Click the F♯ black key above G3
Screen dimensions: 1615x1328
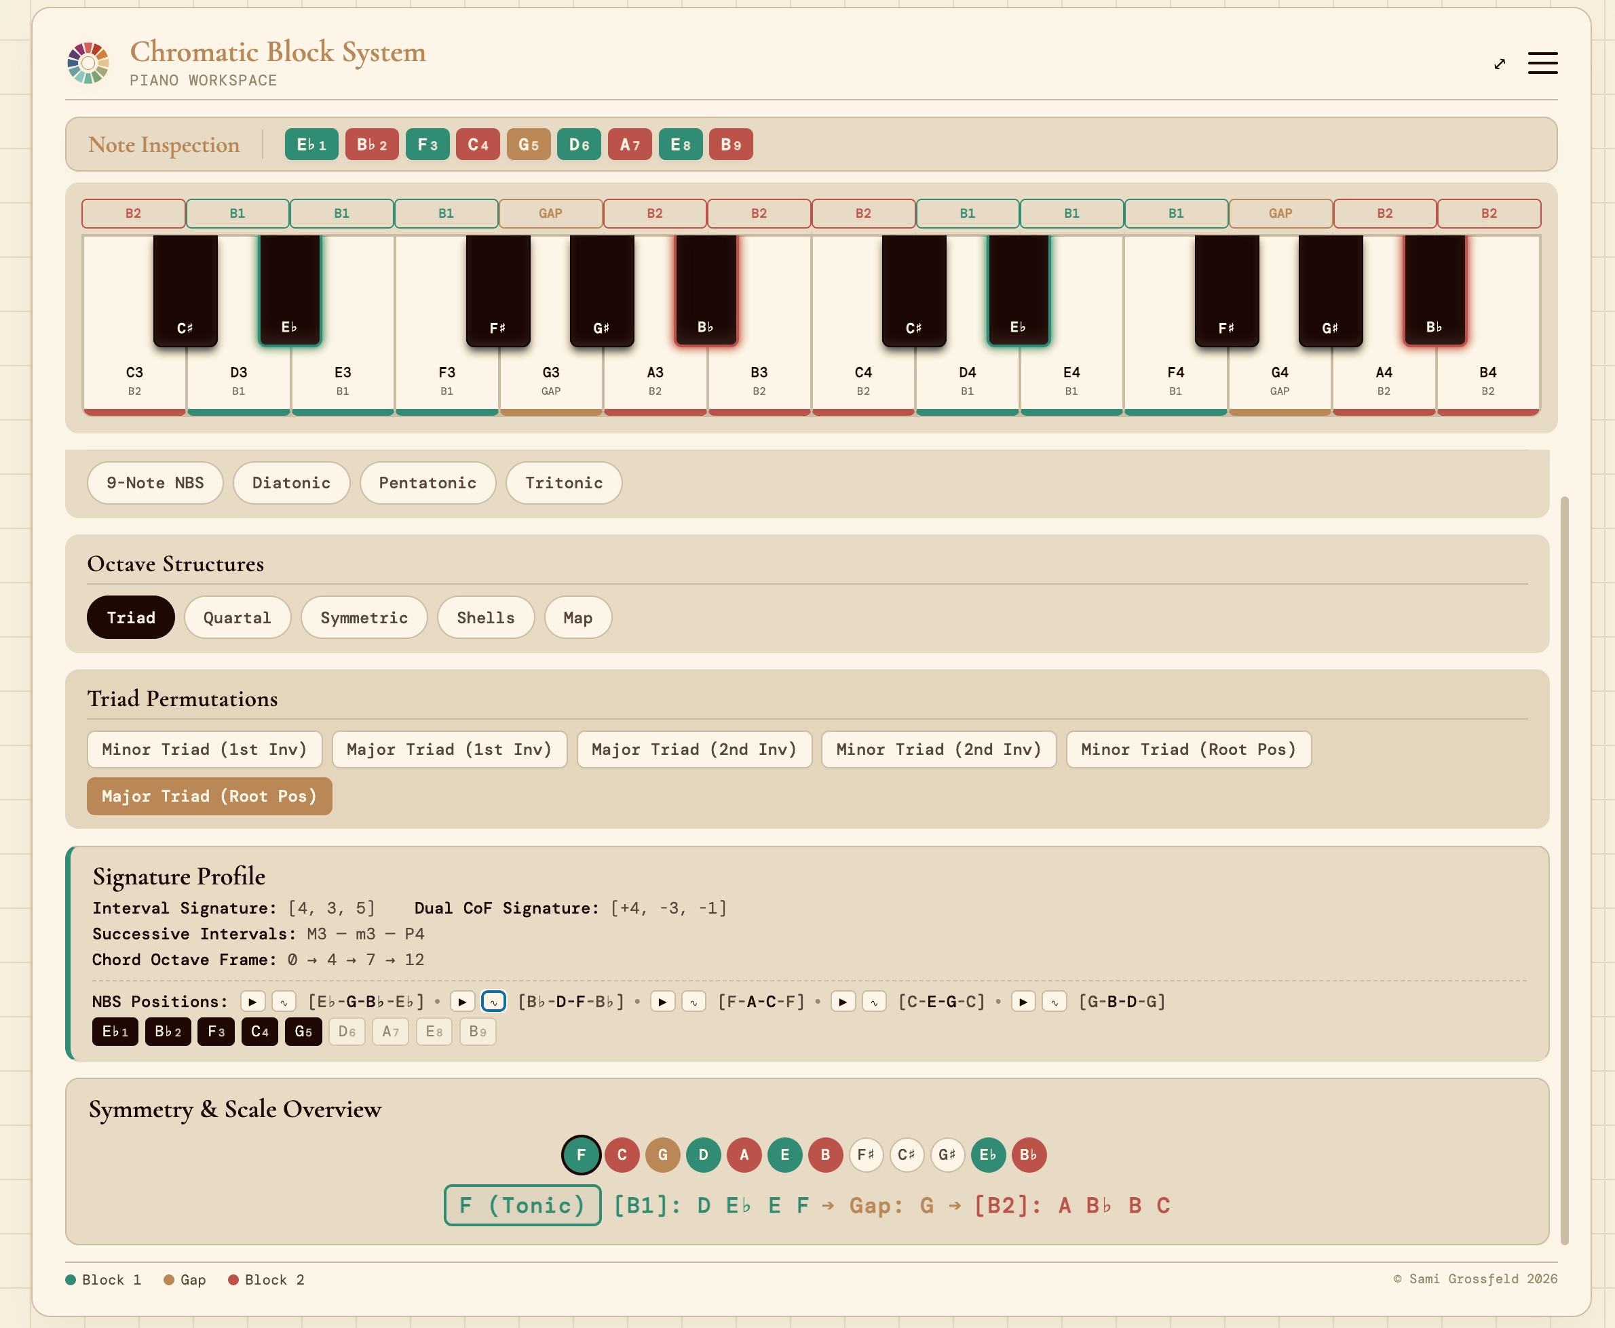point(497,291)
